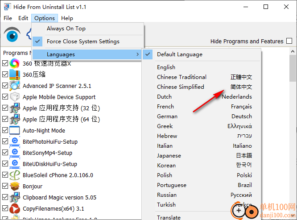The height and width of the screenshot is (220, 297).
Task: Click the Clipboard Magic icon
Action: point(15,197)
